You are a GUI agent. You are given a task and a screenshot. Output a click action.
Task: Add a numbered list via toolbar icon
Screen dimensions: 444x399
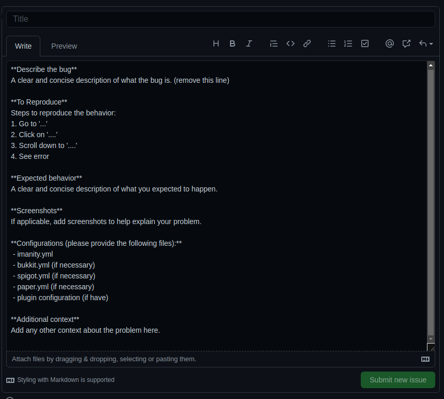pyautogui.click(x=348, y=43)
